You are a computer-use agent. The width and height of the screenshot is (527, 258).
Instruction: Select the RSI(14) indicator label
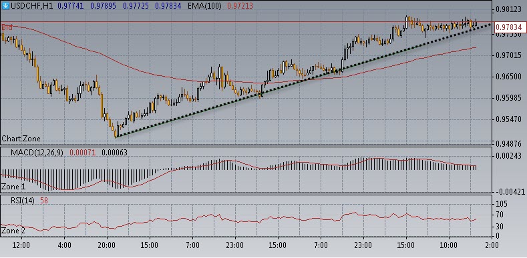coord(22,201)
